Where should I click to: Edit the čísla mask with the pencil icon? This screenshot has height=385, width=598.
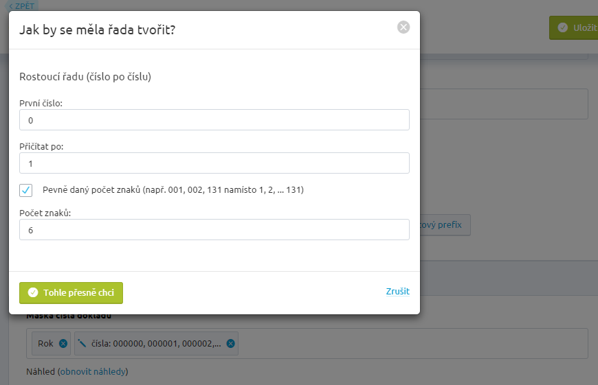[82, 344]
